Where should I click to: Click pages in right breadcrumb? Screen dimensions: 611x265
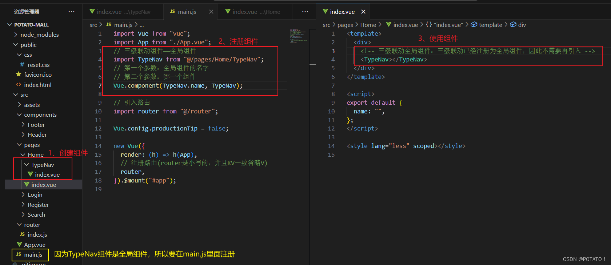(x=345, y=25)
